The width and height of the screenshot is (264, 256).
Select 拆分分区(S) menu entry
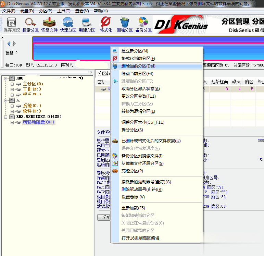pos(157,130)
